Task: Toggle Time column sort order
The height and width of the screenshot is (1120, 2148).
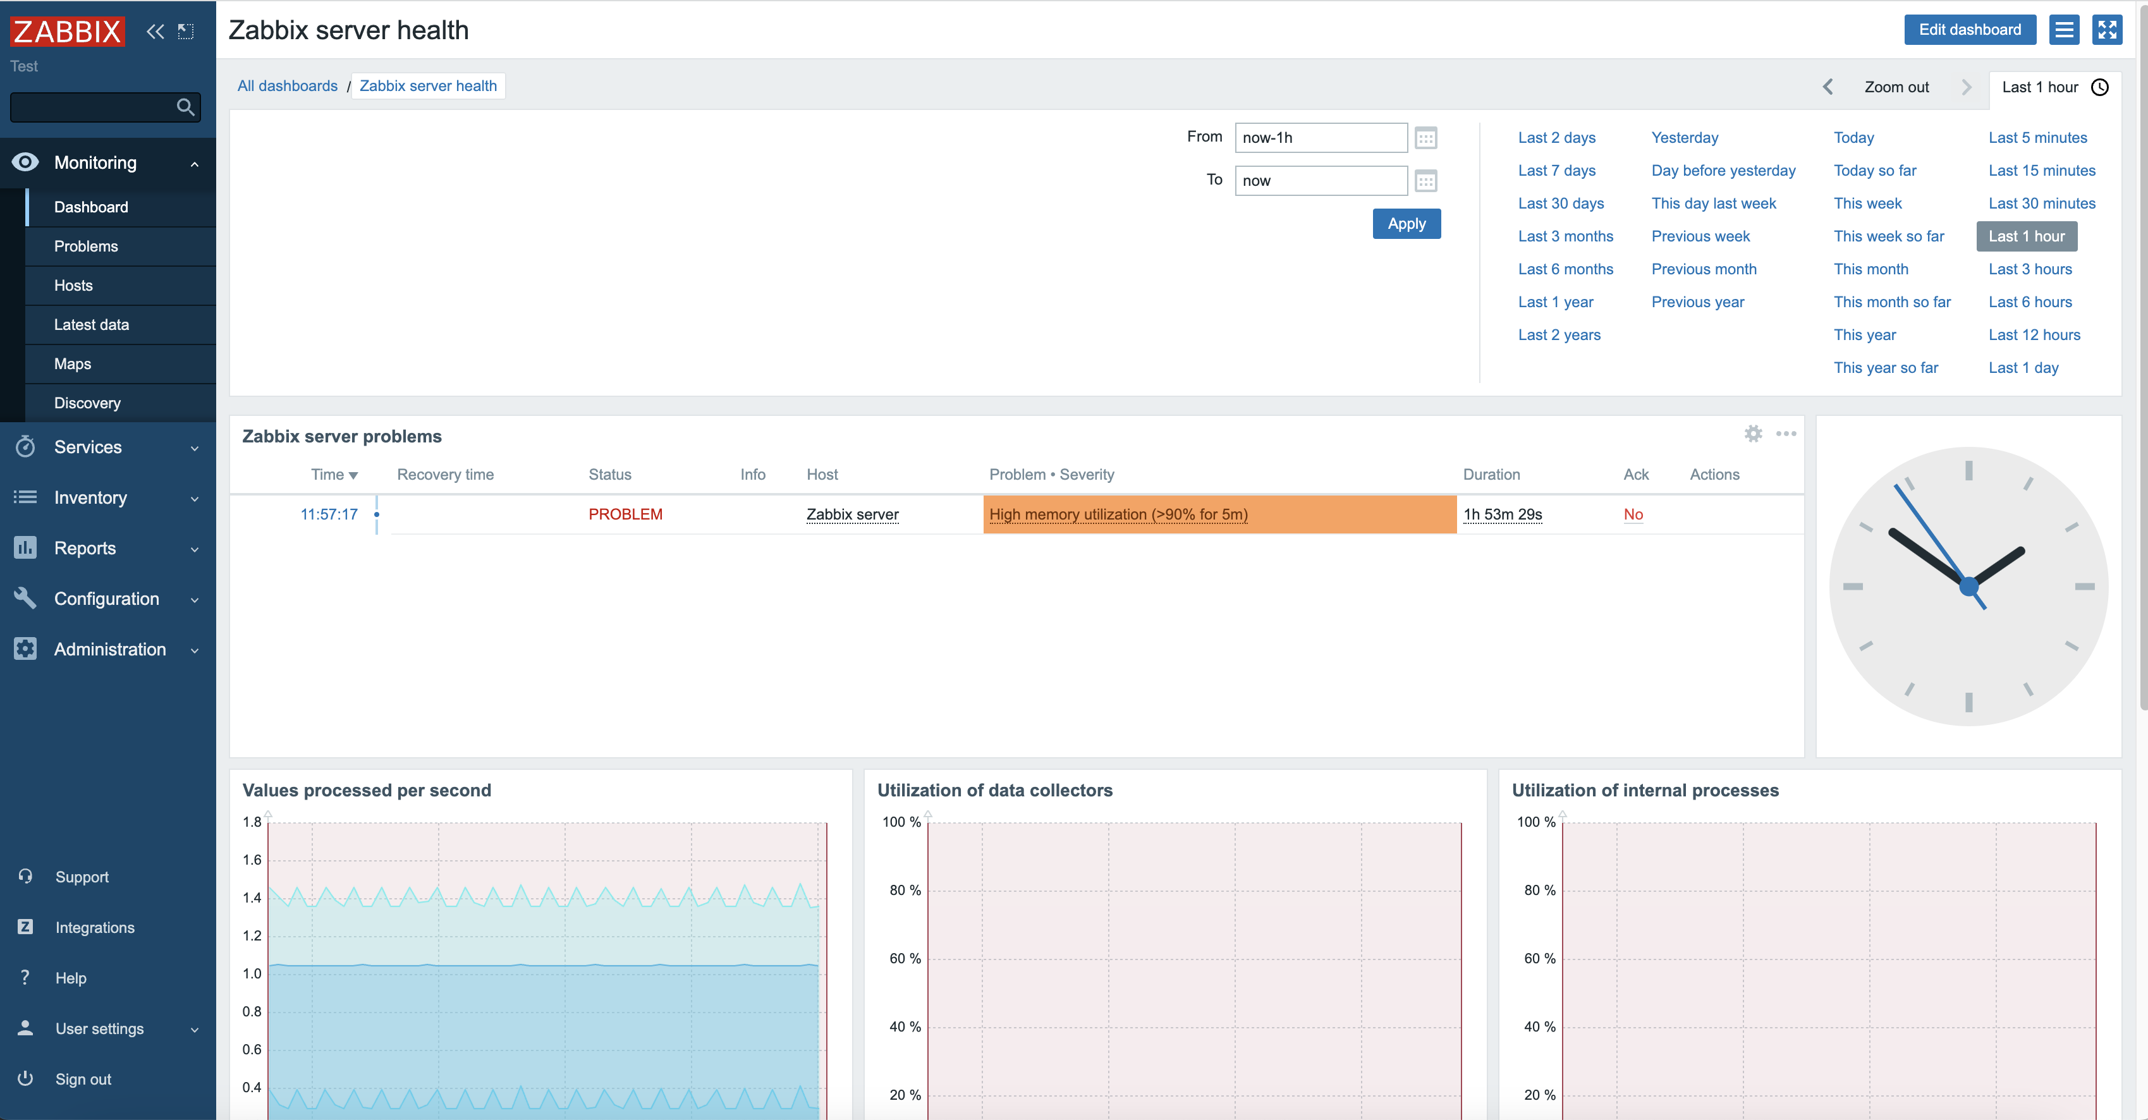Action: point(334,475)
